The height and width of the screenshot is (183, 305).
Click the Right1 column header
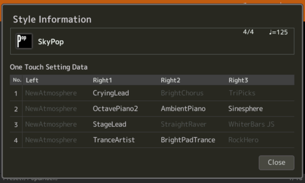[102, 80]
